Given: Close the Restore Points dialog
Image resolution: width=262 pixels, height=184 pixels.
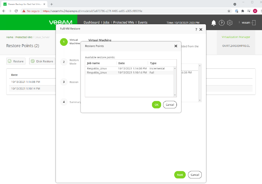Looking at the screenshot, I should coord(176,46).
